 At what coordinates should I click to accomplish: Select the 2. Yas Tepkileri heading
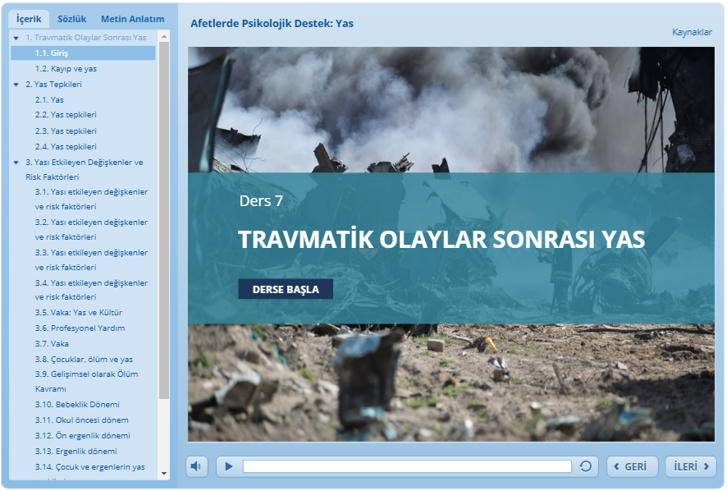tap(54, 85)
